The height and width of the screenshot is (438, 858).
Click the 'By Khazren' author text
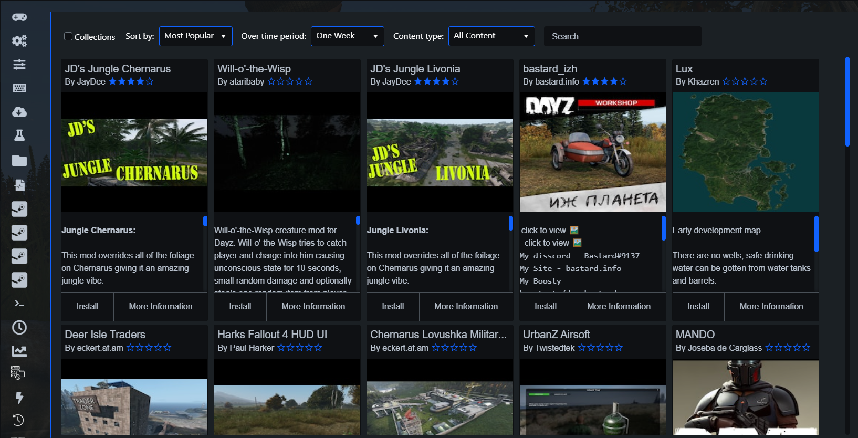click(697, 81)
